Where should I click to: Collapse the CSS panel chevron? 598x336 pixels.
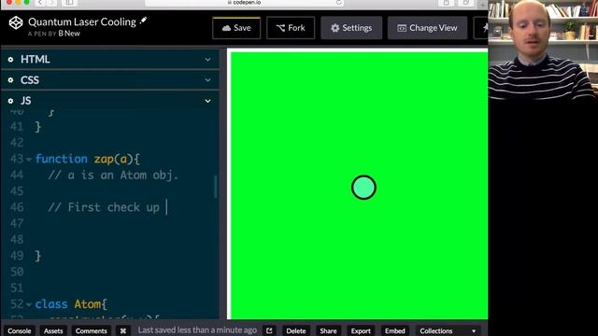tap(207, 80)
